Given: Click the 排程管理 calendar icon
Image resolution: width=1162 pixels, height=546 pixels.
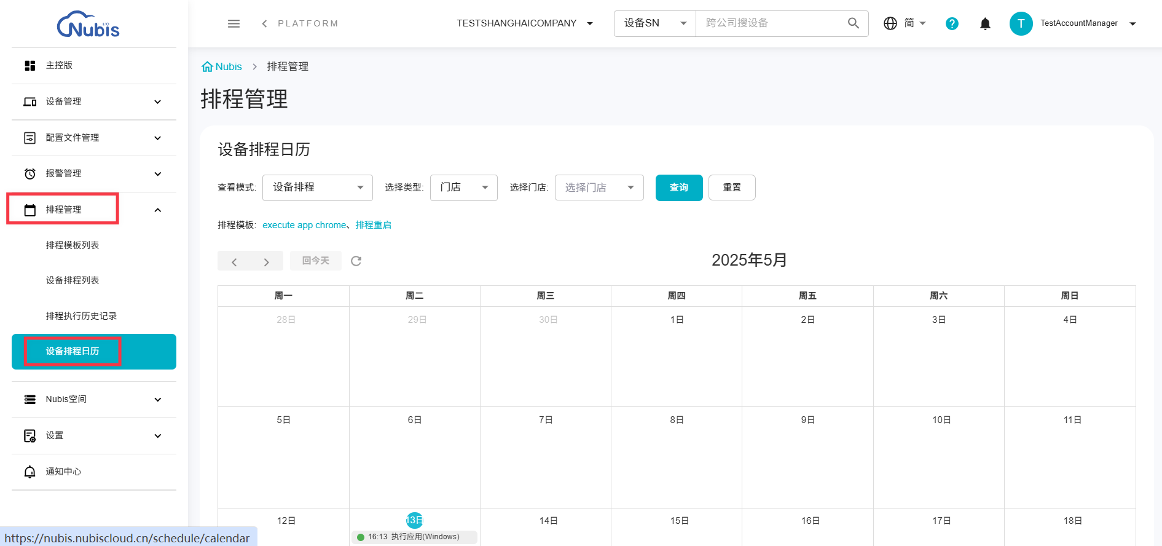Looking at the screenshot, I should tap(29, 210).
